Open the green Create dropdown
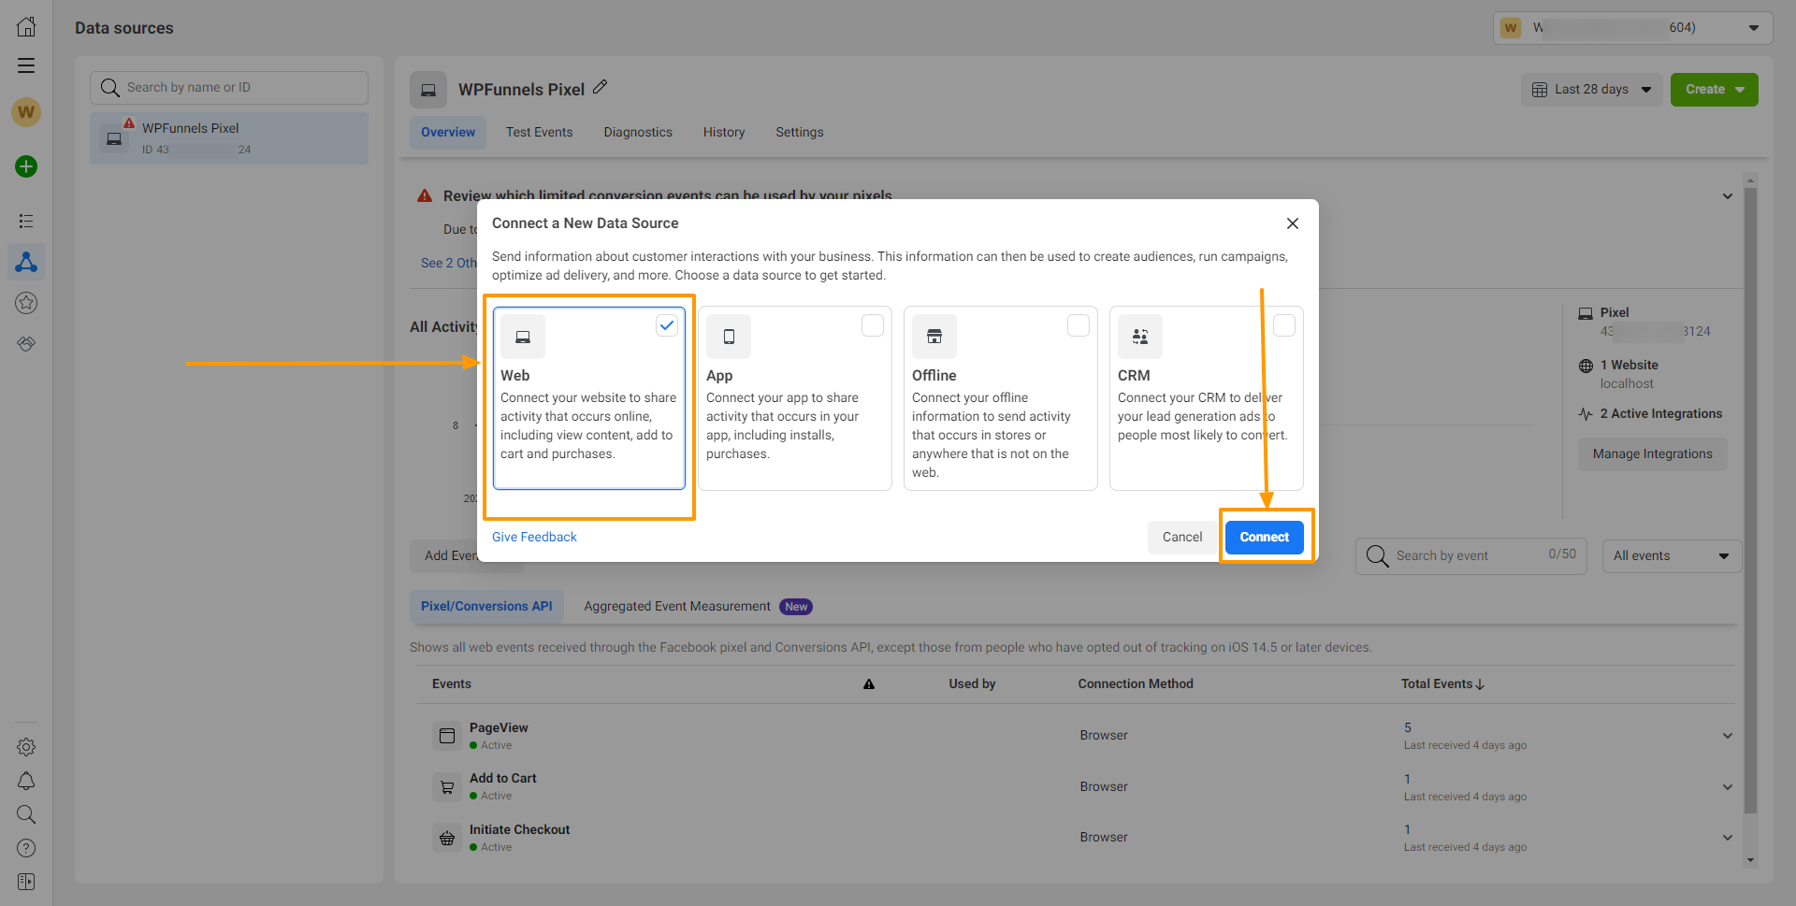The height and width of the screenshot is (906, 1796). pyautogui.click(x=1715, y=90)
